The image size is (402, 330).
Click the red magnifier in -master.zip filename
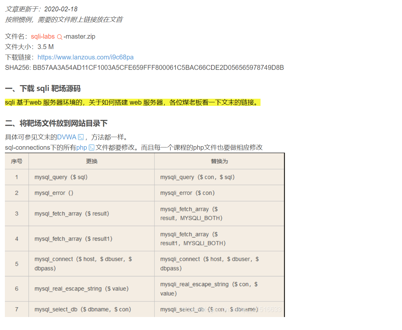pyautogui.click(x=59, y=36)
